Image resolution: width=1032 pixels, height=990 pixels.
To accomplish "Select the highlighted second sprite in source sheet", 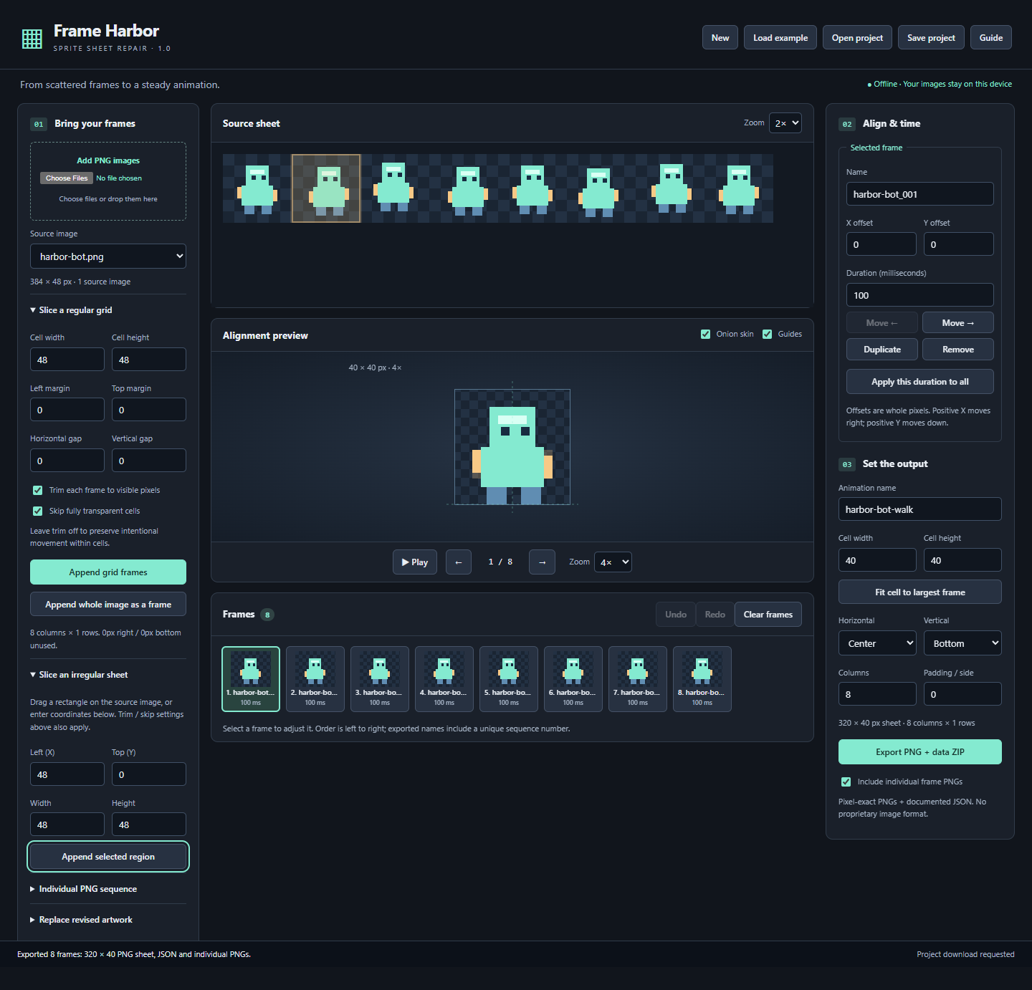I will [x=326, y=188].
